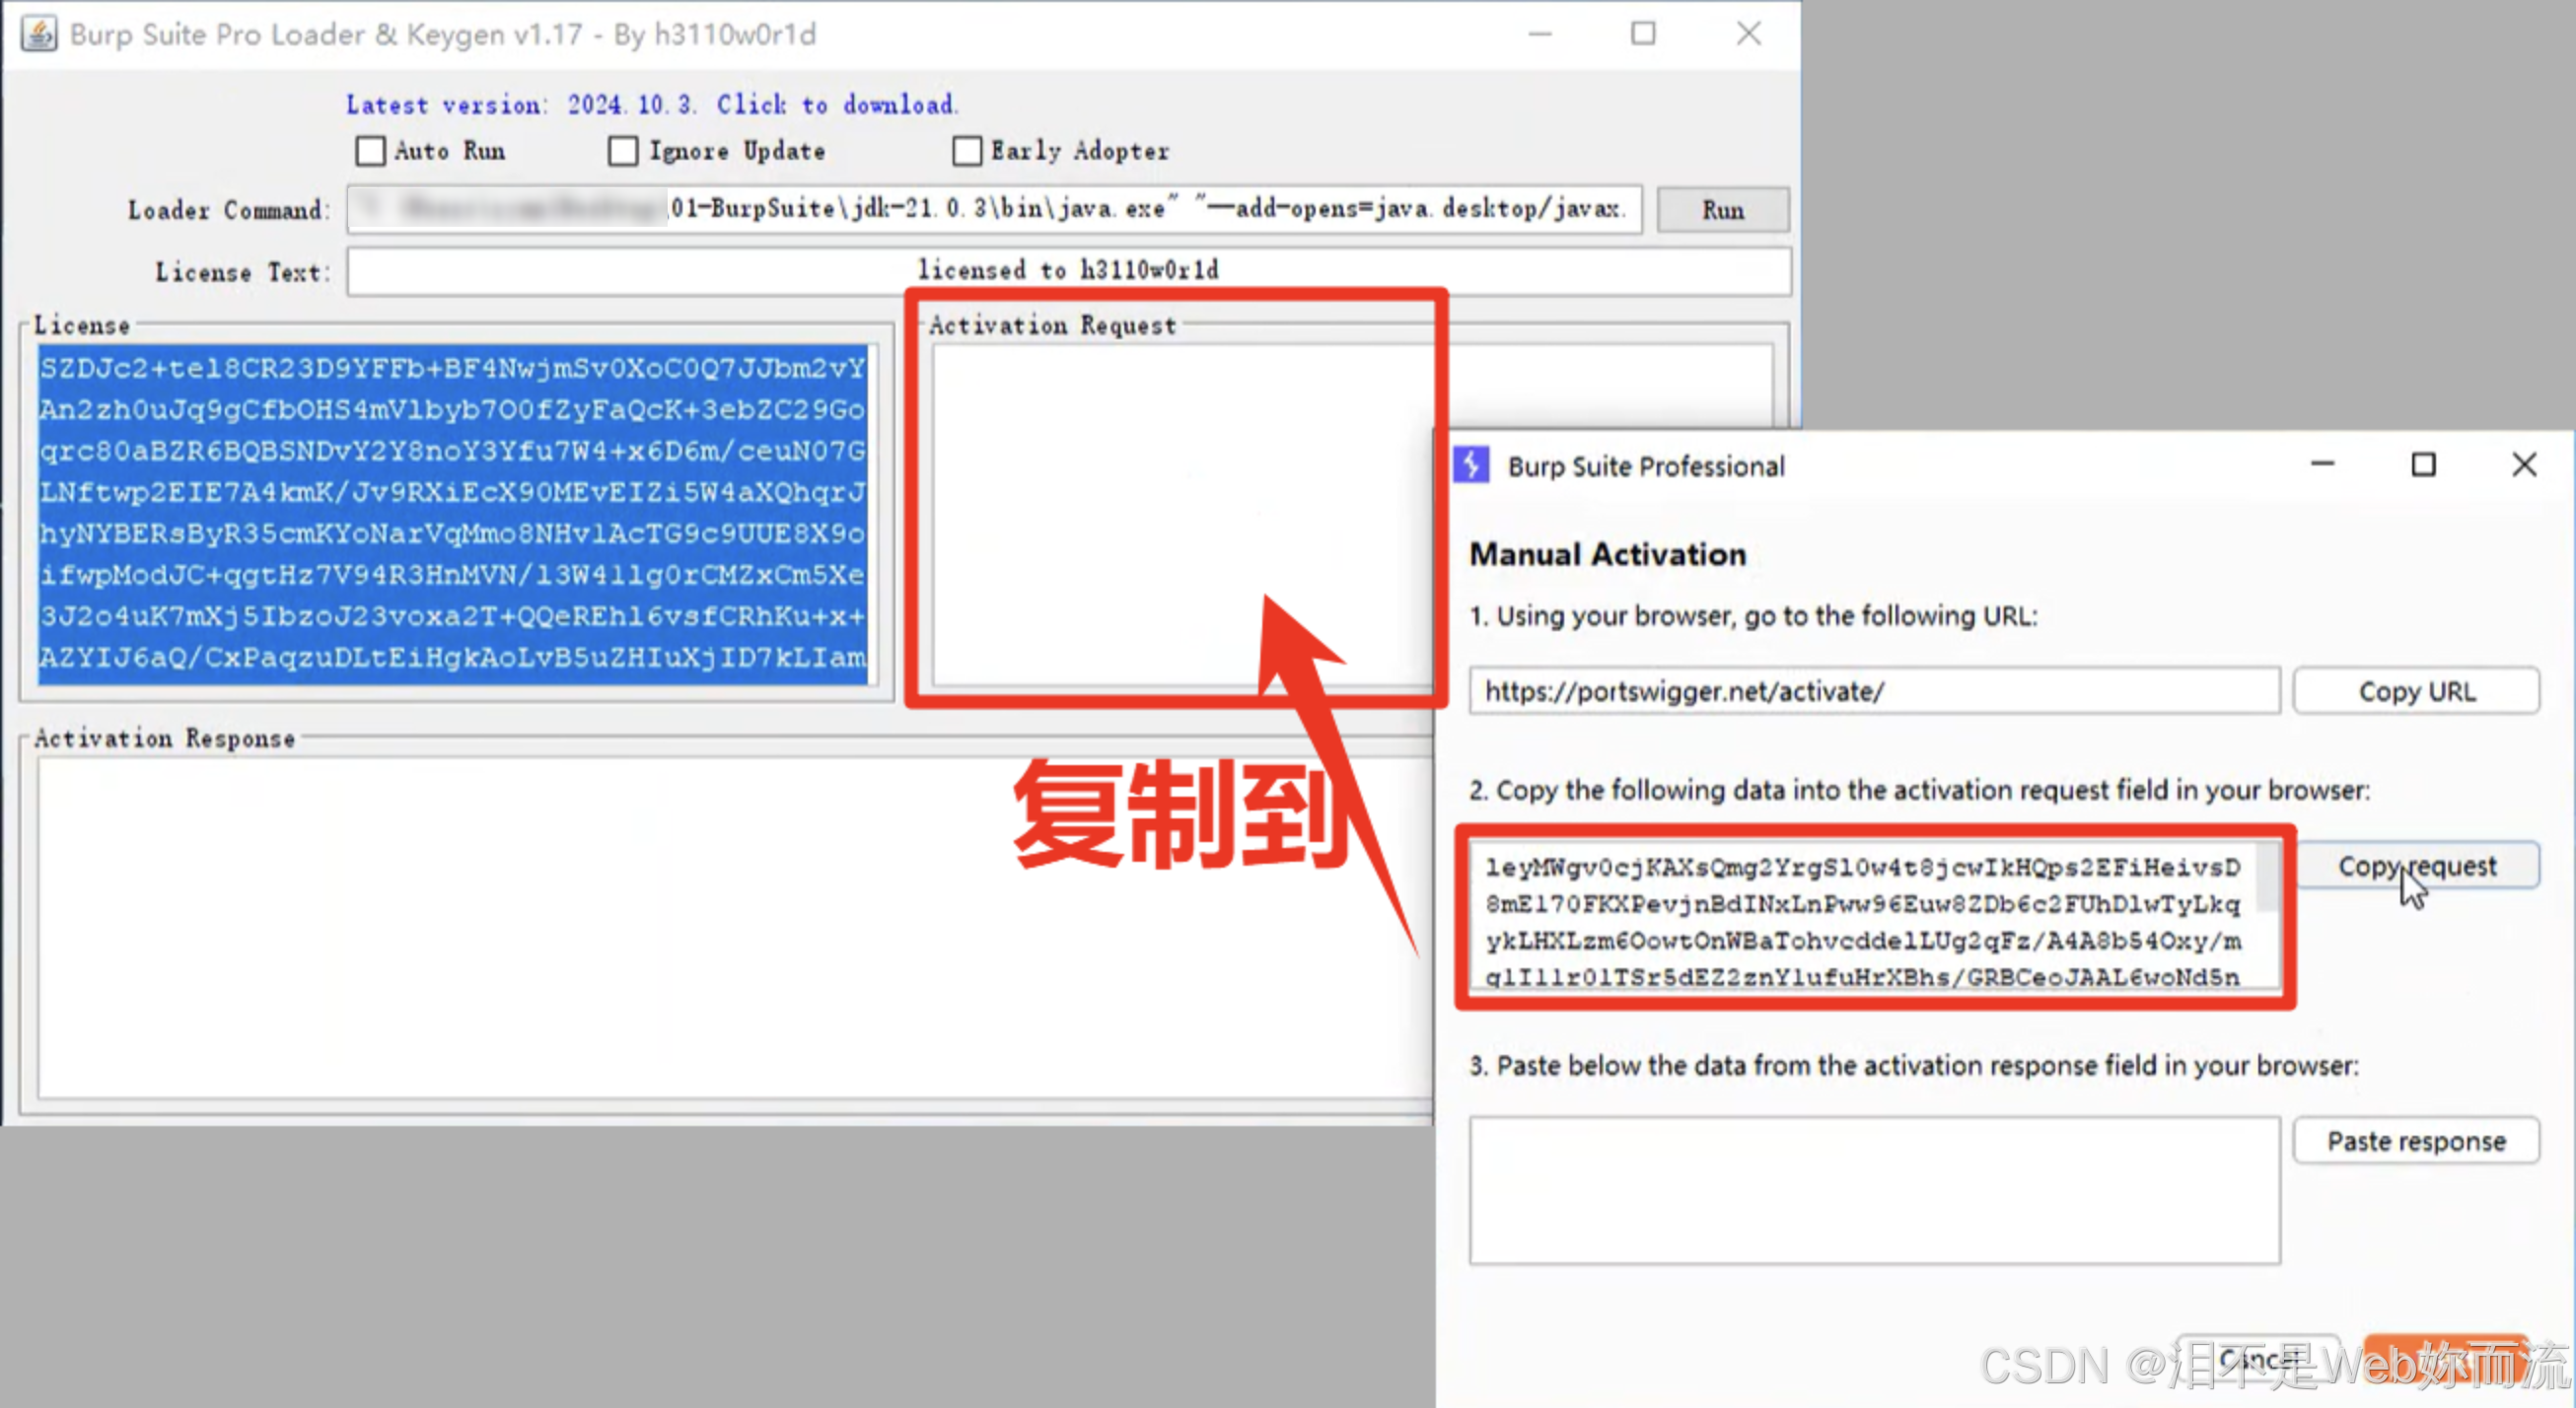Minimize the Keygen window

tap(1540, 34)
